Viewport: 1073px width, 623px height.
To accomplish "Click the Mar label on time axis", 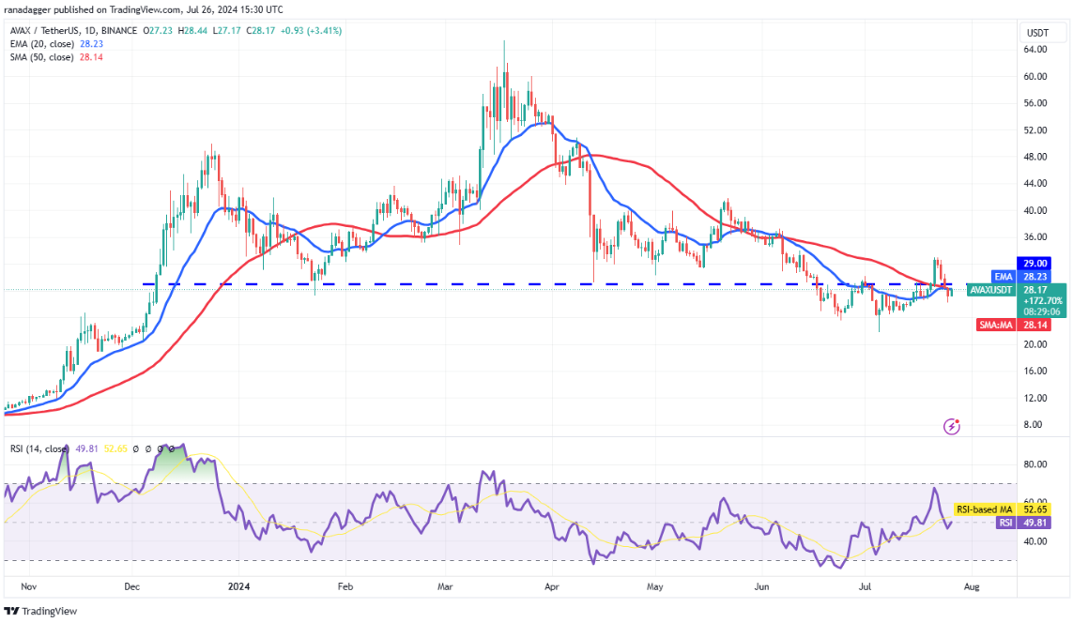I will pos(445,586).
